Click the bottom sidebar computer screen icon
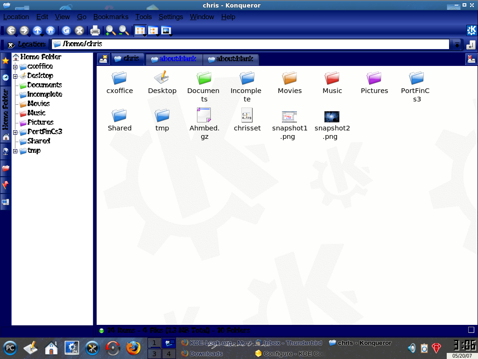Image resolution: width=478 pixels, height=359 pixels. [6, 202]
